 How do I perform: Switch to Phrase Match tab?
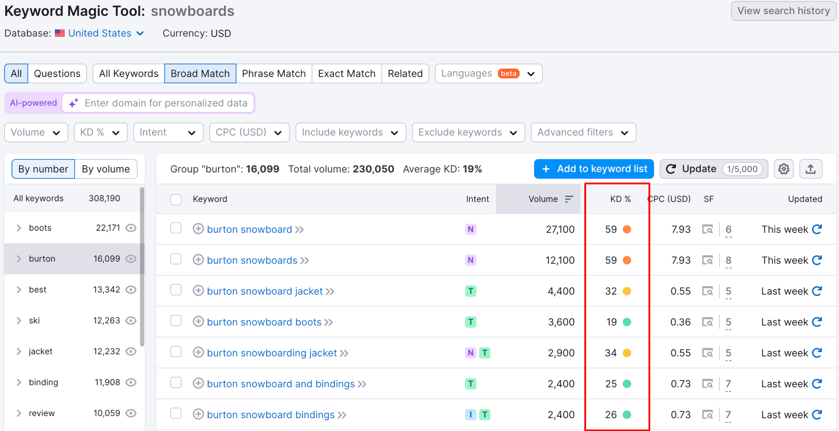(274, 73)
